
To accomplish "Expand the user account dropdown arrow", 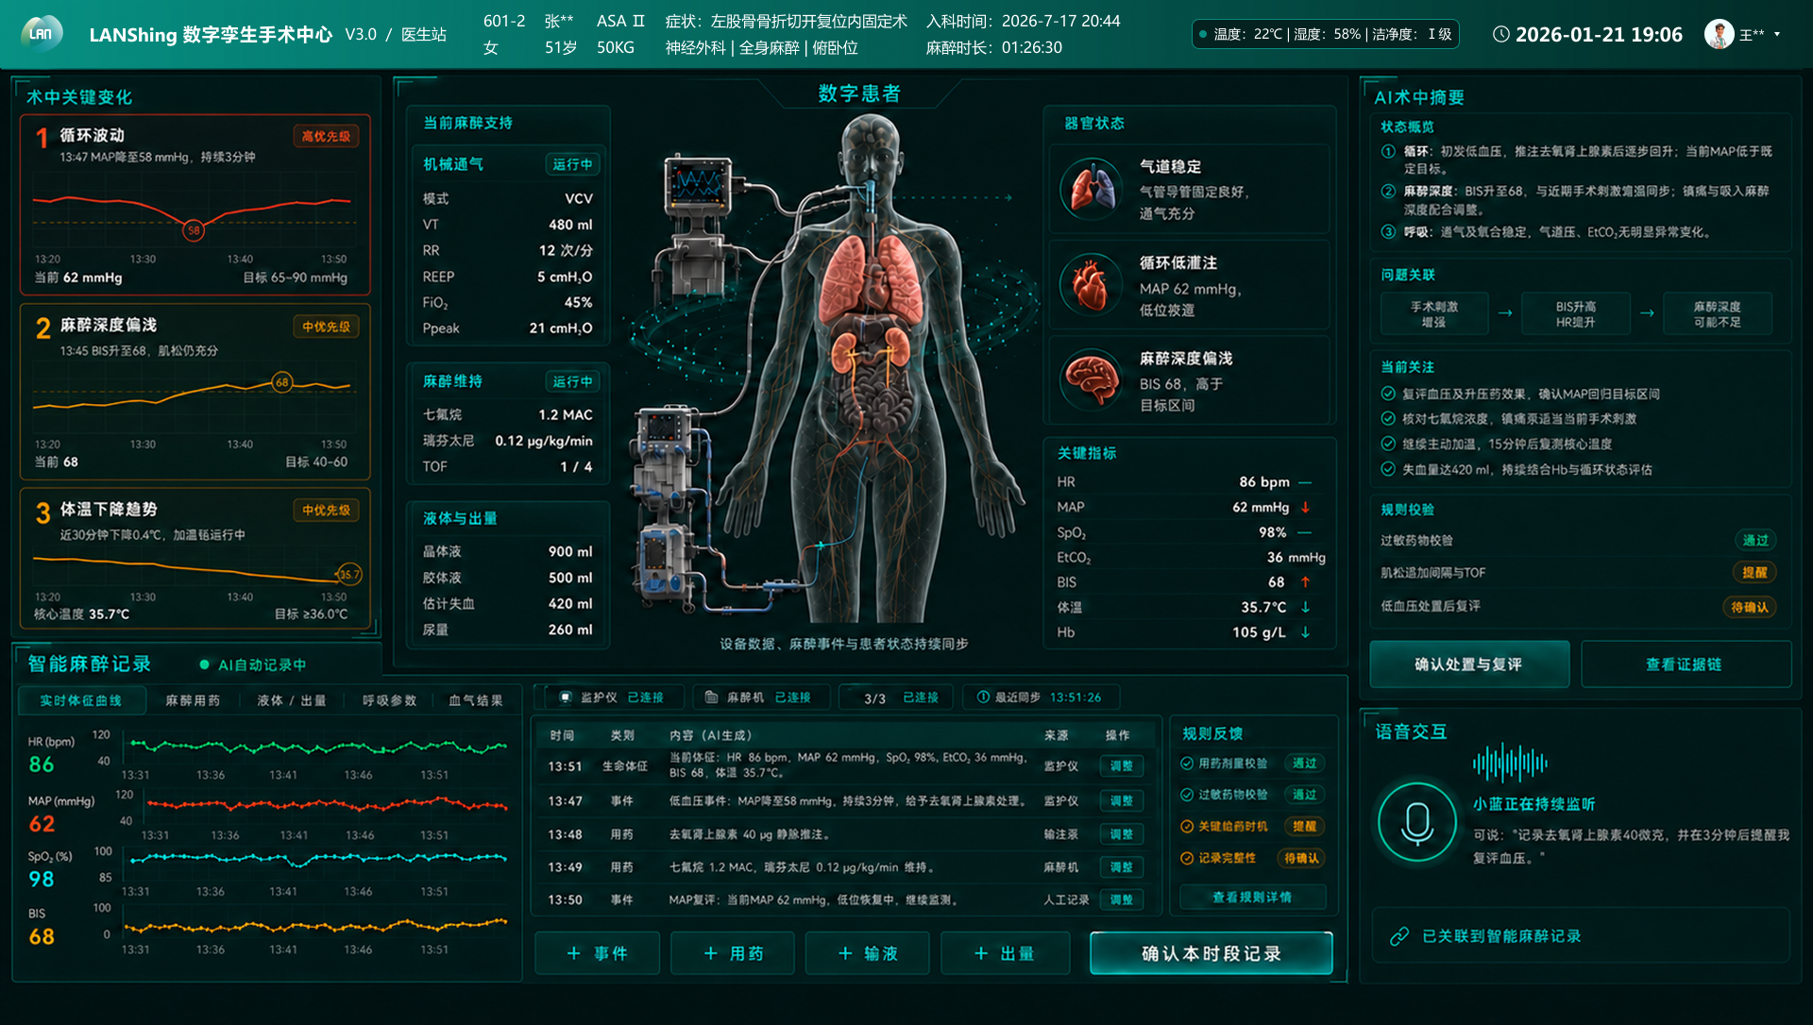I will pyautogui.click(x=1777, y=34).
